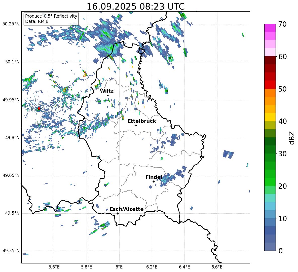Viewport: 298px width, 272px height.
Task: Click the colorbar tick value 70
Action: (283, 24)
